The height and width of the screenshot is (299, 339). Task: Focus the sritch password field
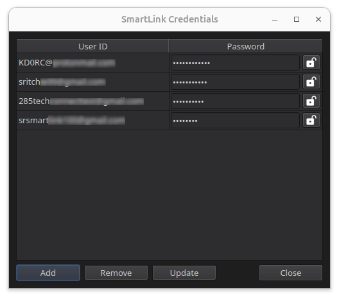[235, 82]
